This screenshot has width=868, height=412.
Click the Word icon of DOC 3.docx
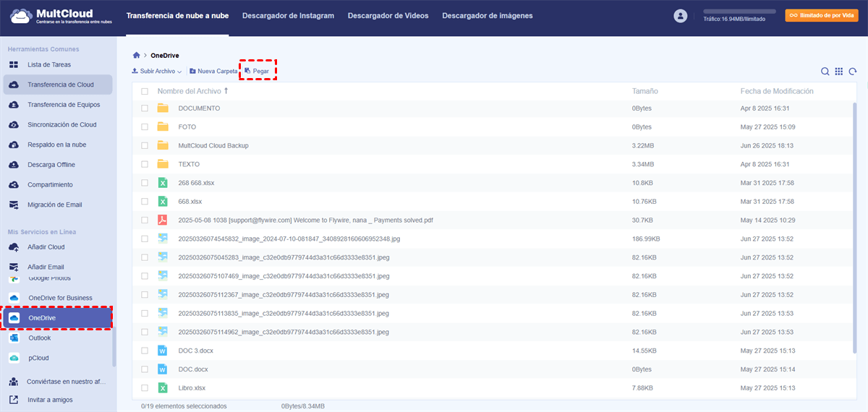pyautogui.click(x=163, y=351)
